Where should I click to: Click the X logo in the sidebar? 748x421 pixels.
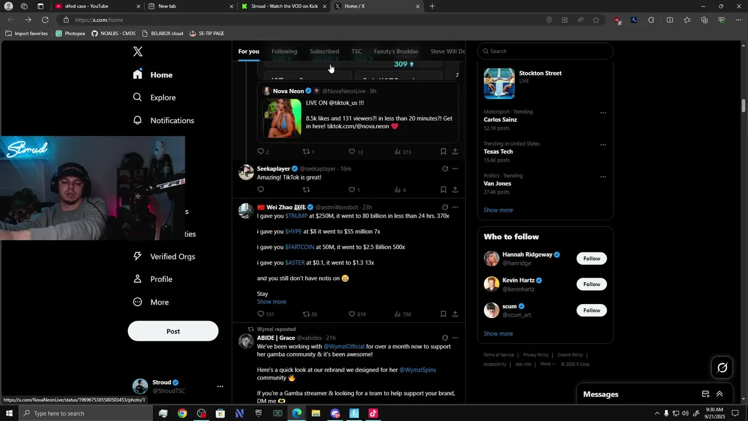pyautogui.click(x=138, y=51)
